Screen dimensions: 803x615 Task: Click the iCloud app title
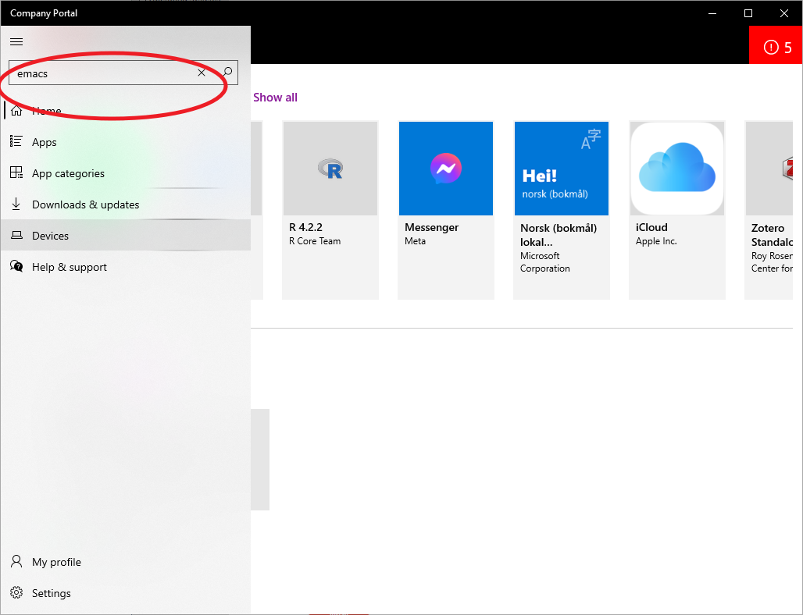point(651,227)
